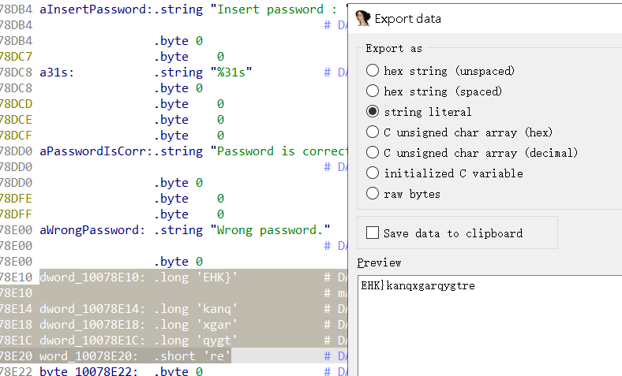Click address 78DFE in the listing
Image resolution: width=622 pixels, height=376 pixels.
click(16, 199)
